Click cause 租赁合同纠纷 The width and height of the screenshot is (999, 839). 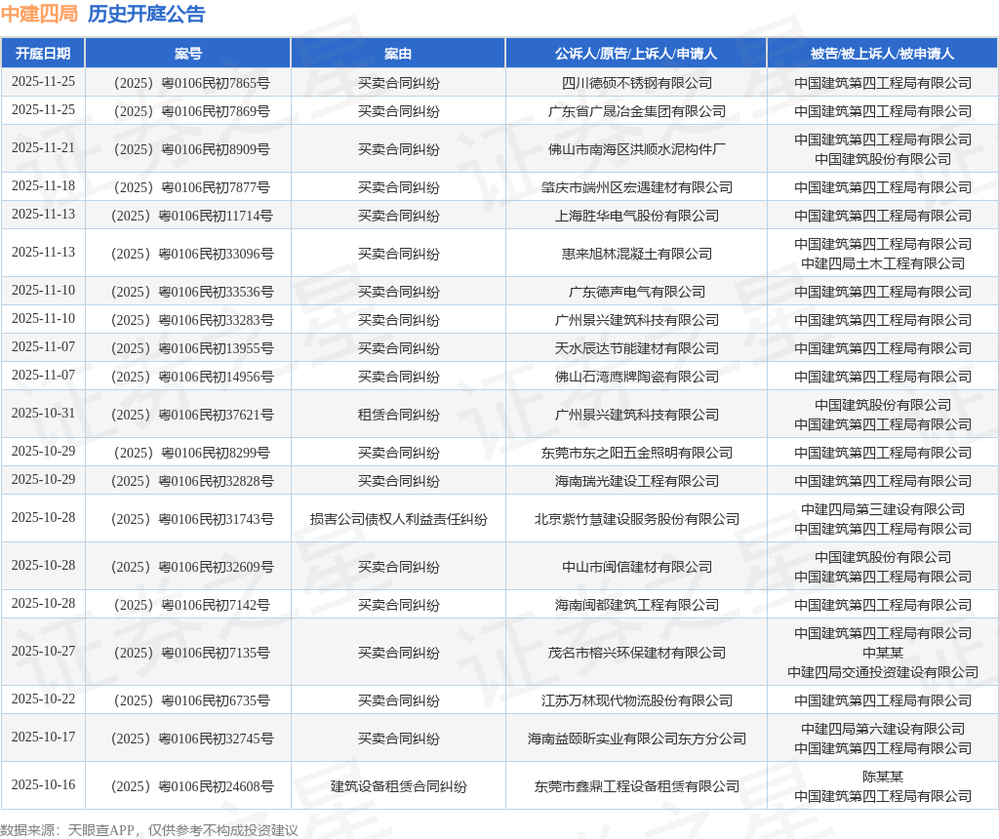click(x=398, y=415)
